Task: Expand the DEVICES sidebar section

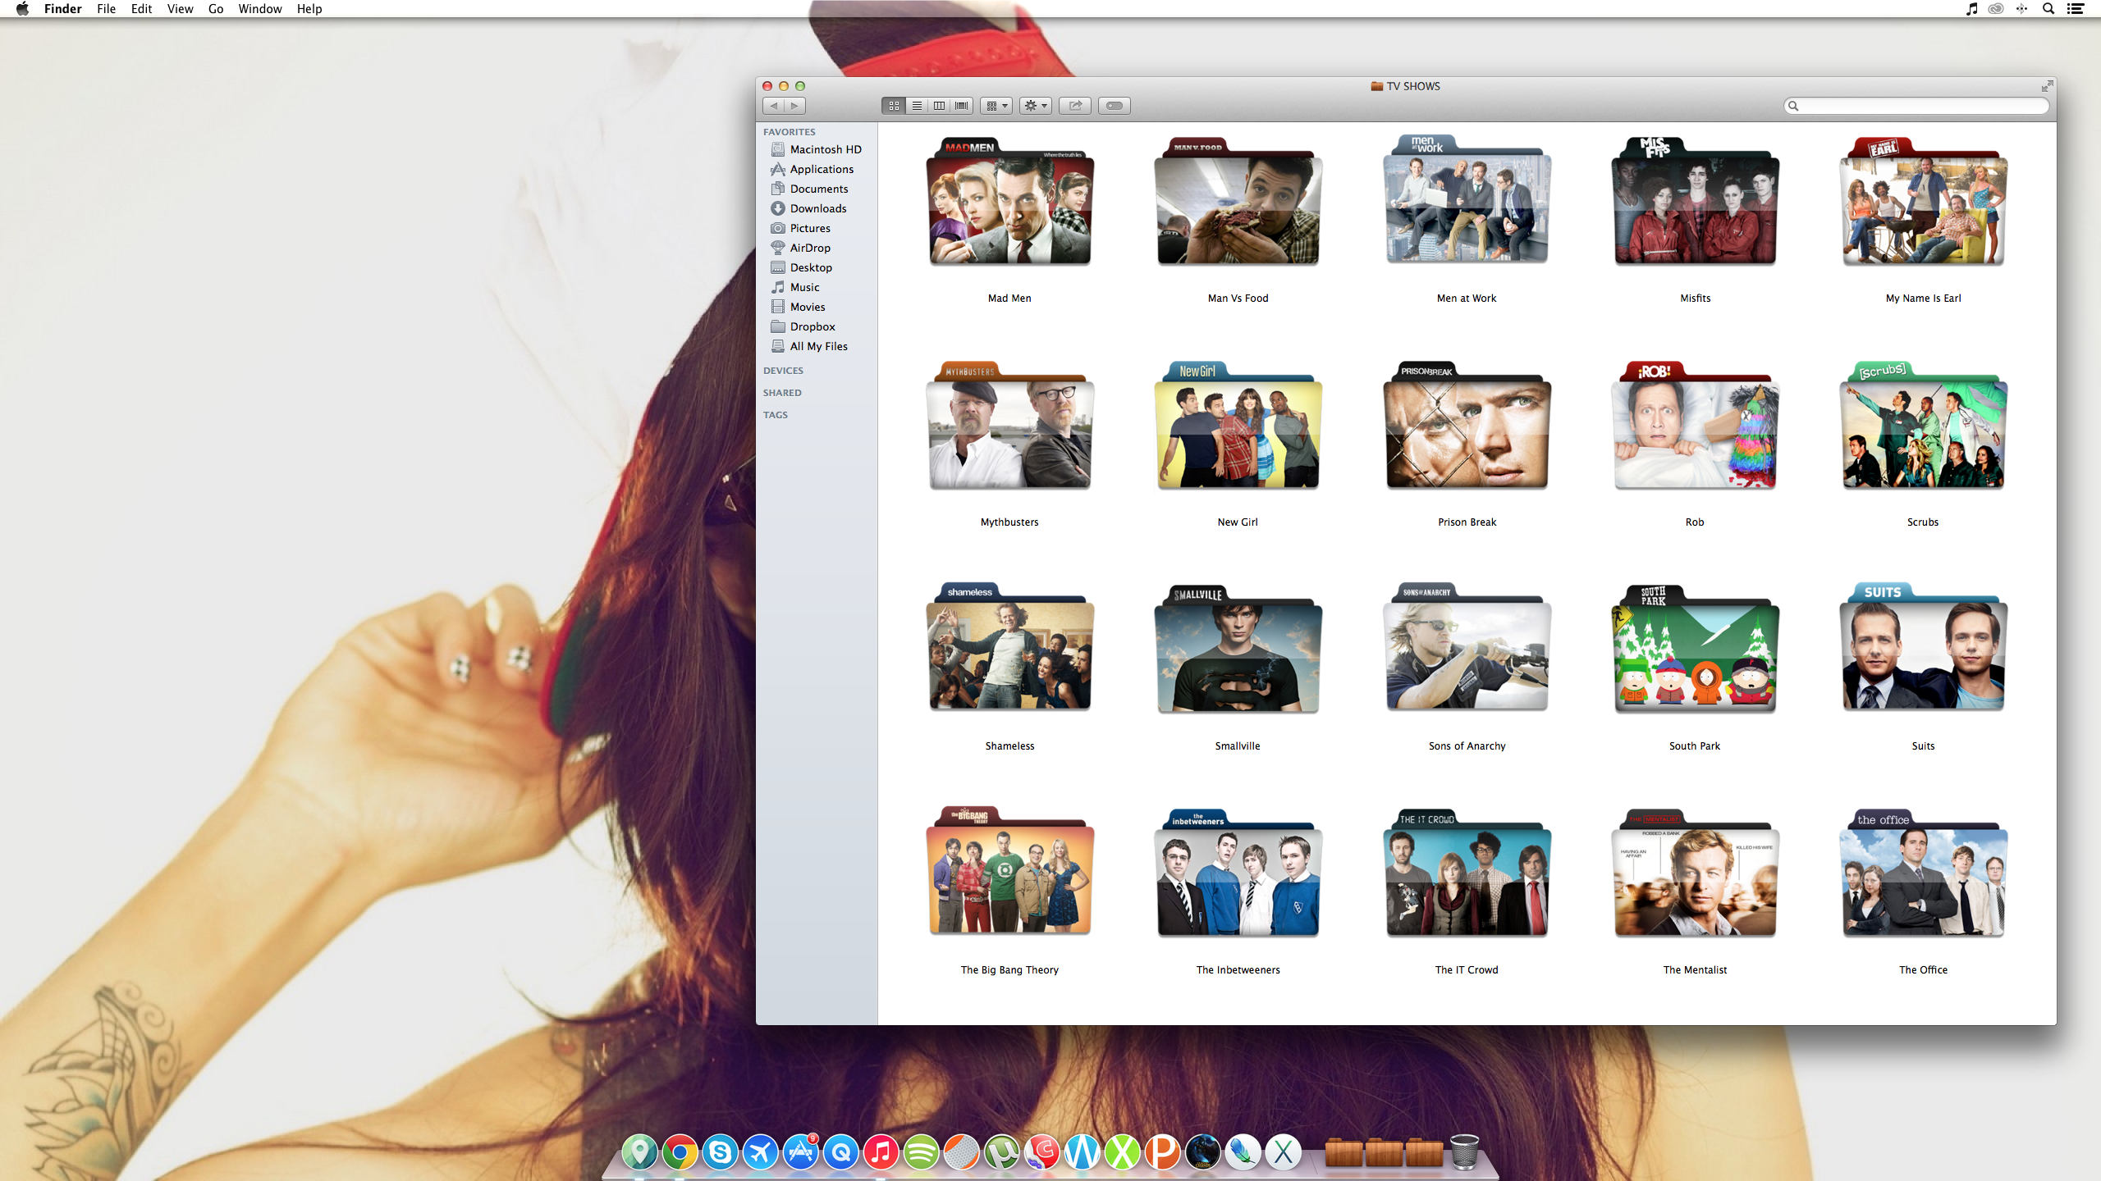Action: 783,371
